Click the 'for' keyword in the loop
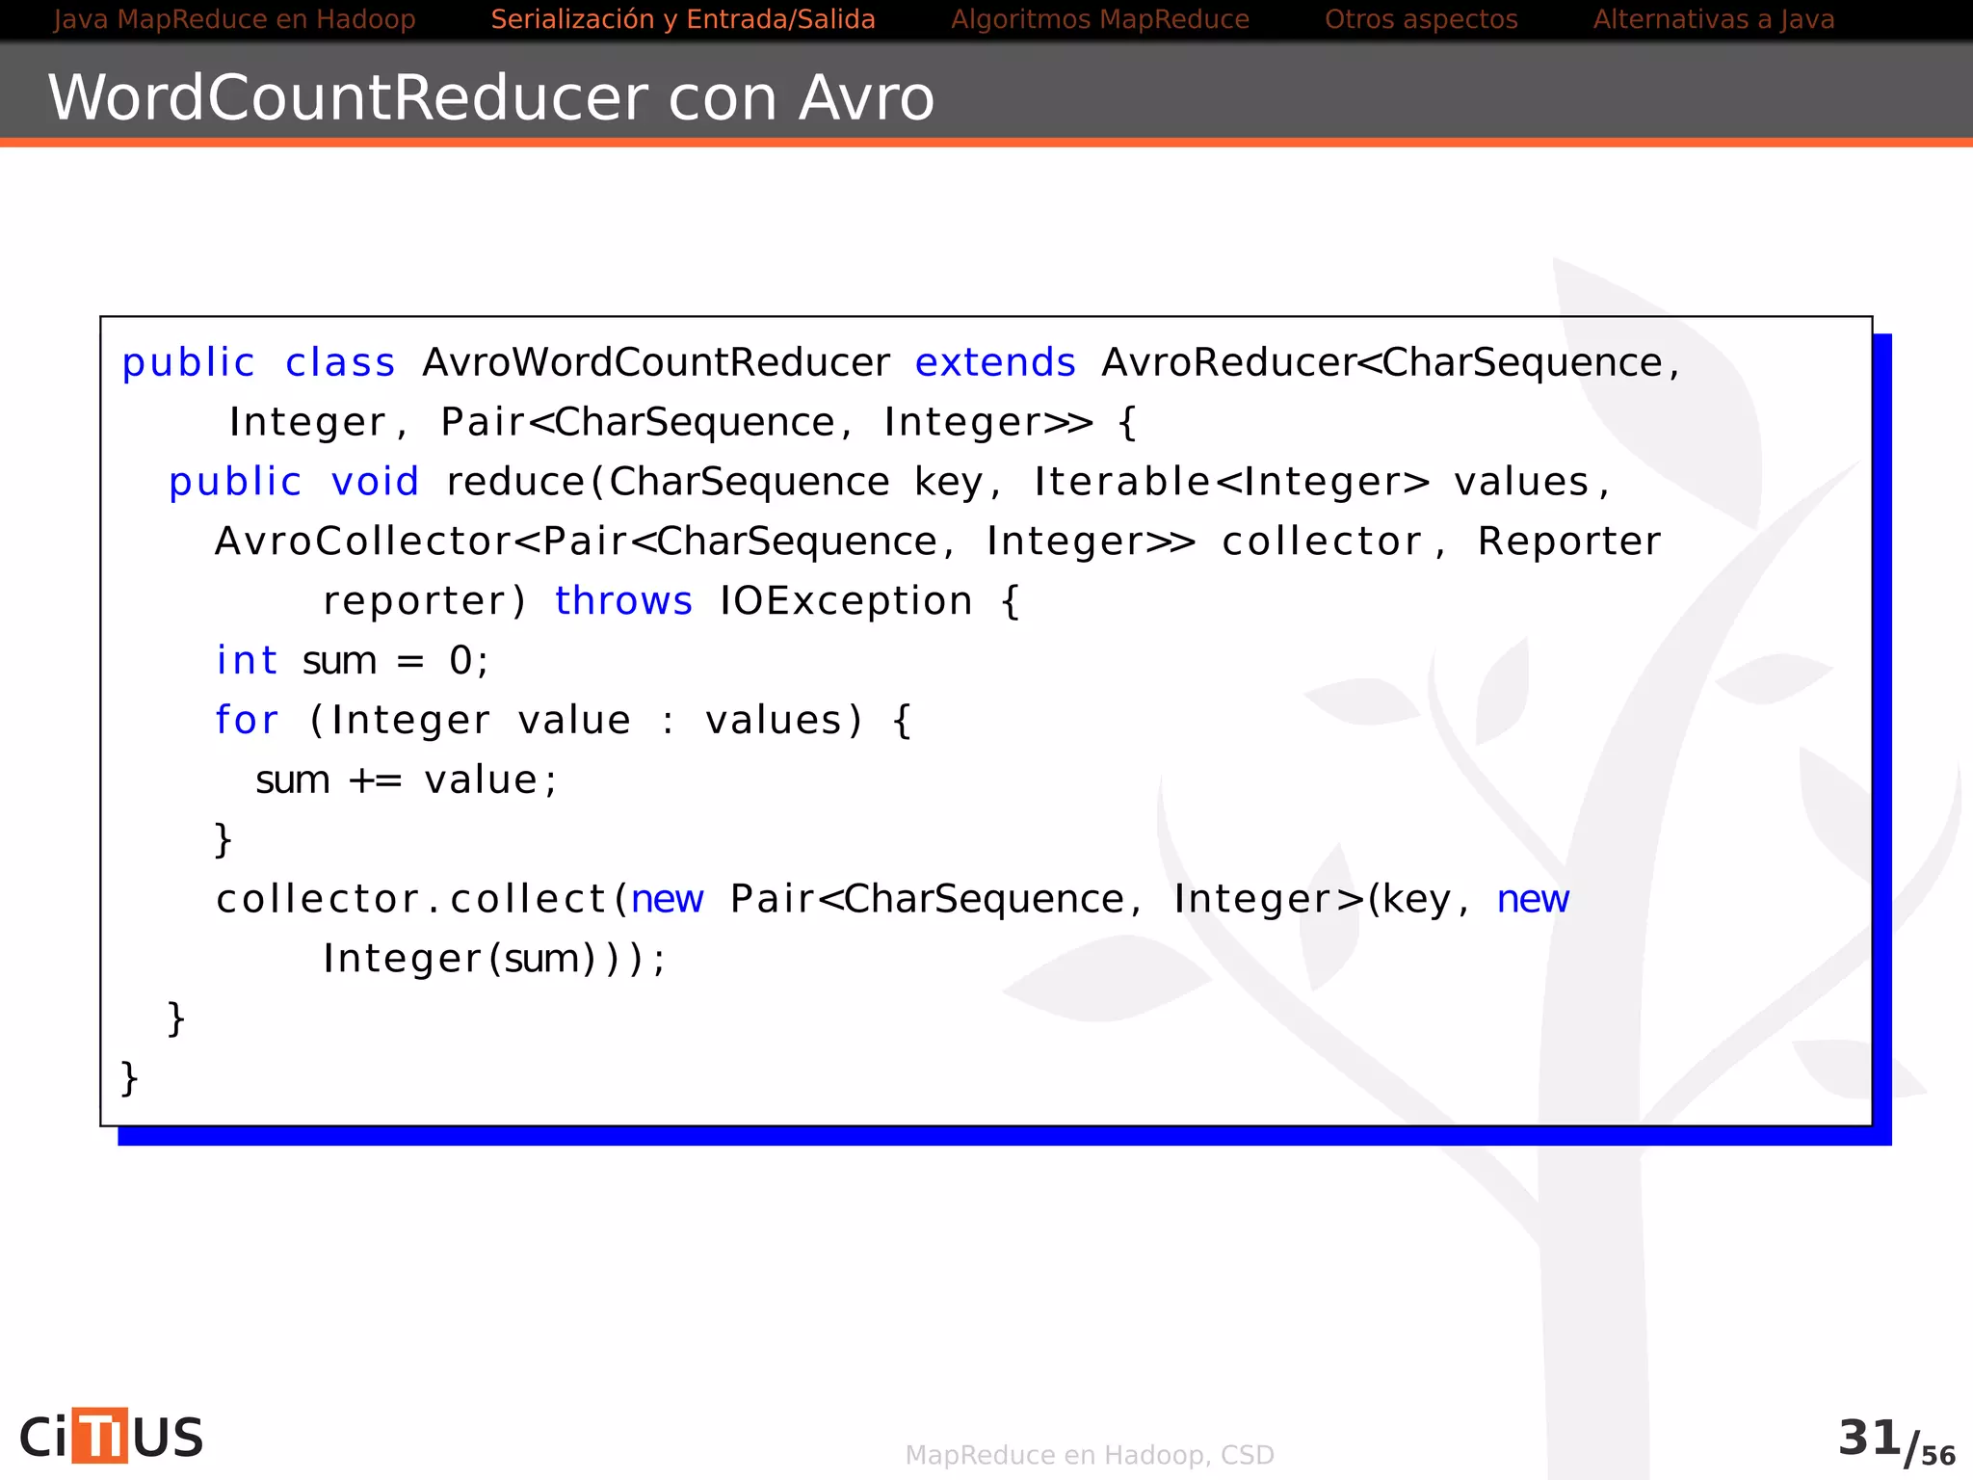Viewport: 1973px width, 1480px height. [x=247, y=720]
